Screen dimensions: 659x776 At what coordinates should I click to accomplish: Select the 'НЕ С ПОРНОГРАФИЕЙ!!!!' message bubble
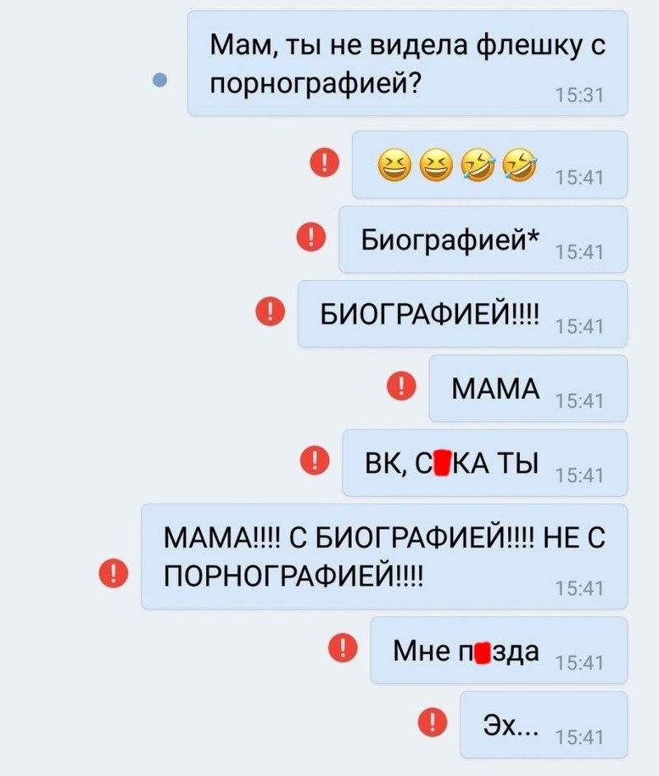[385, 557]
